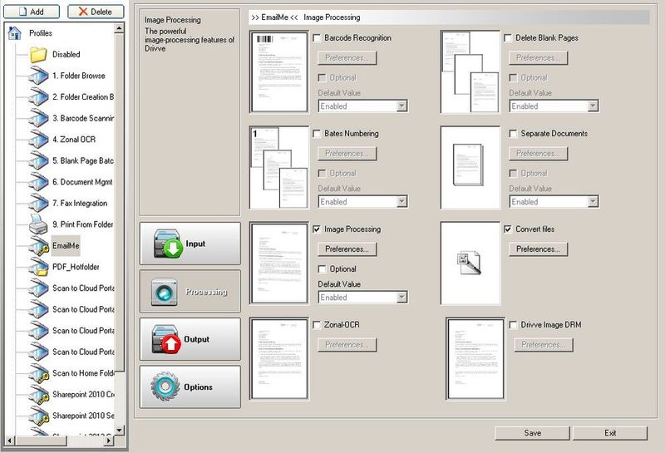
Task: Click the key icon beside Scan to Home Folder
Action: (39, 374)
